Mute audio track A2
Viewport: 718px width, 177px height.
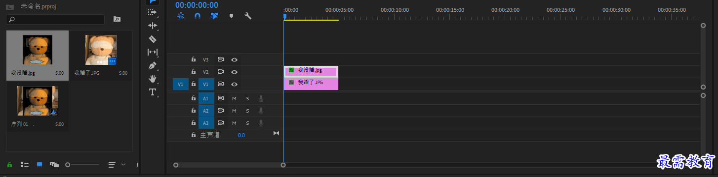(x=235, y=111)
